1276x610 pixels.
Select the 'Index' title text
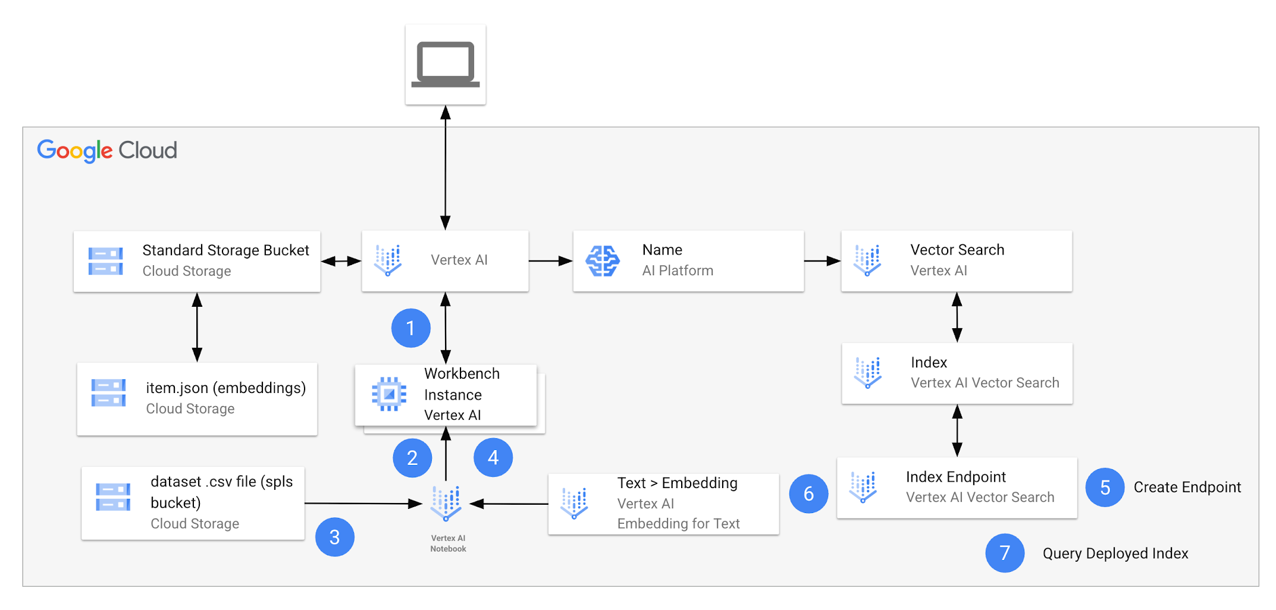point(929,362)
